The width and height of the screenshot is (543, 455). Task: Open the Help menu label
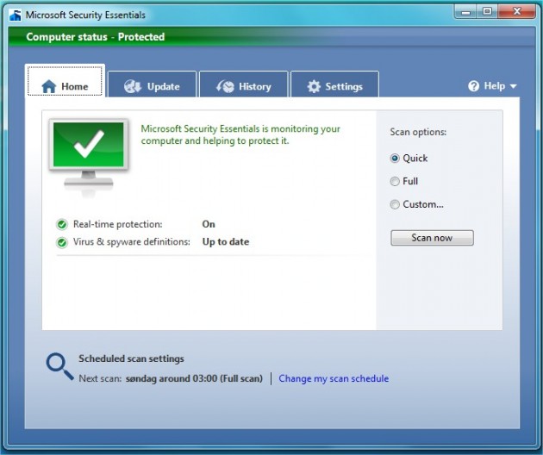coord(494,86)
